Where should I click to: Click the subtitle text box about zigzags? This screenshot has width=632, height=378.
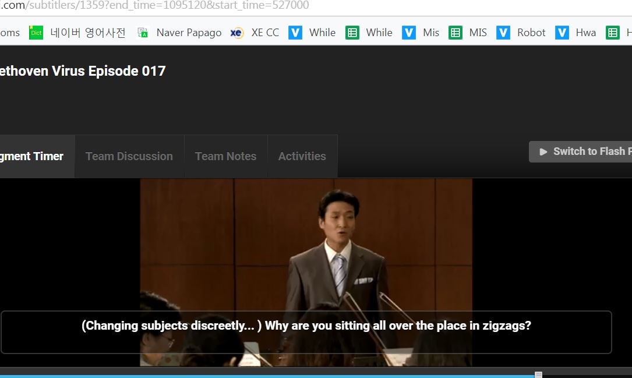pos(306,333)
